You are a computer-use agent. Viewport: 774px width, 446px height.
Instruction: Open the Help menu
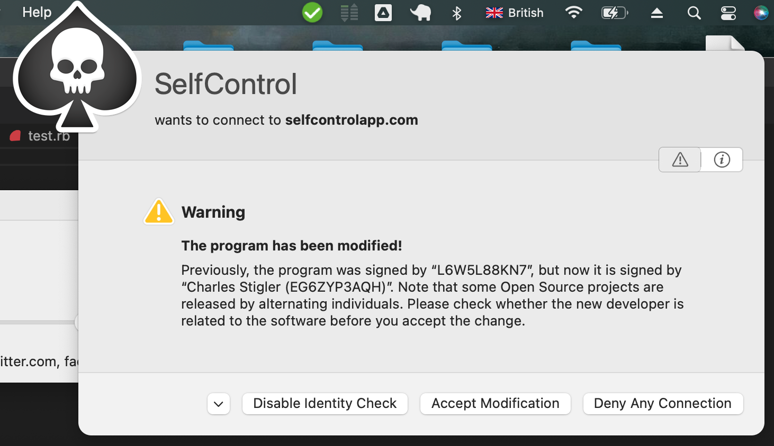coord(36,12)
